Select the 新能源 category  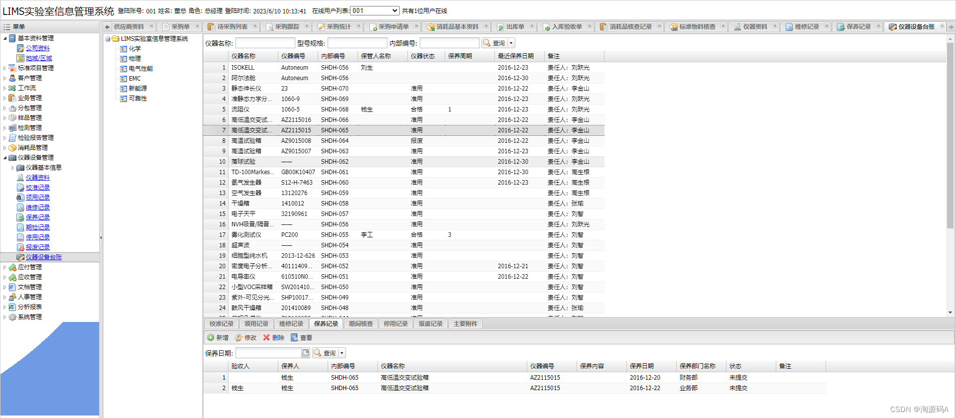138,89
